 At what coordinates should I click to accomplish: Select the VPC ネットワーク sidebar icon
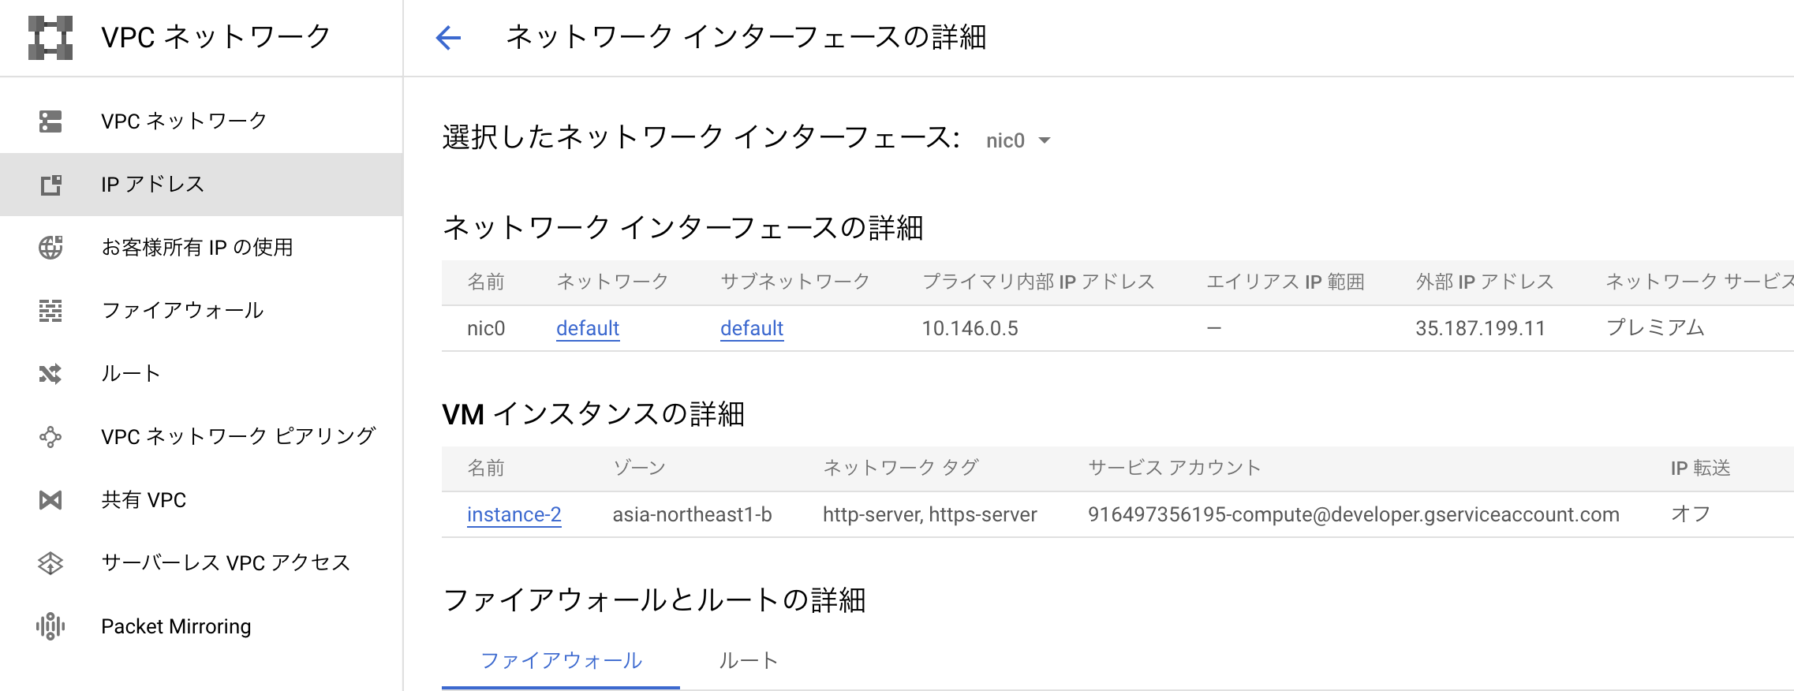click(x=50, y=120)
